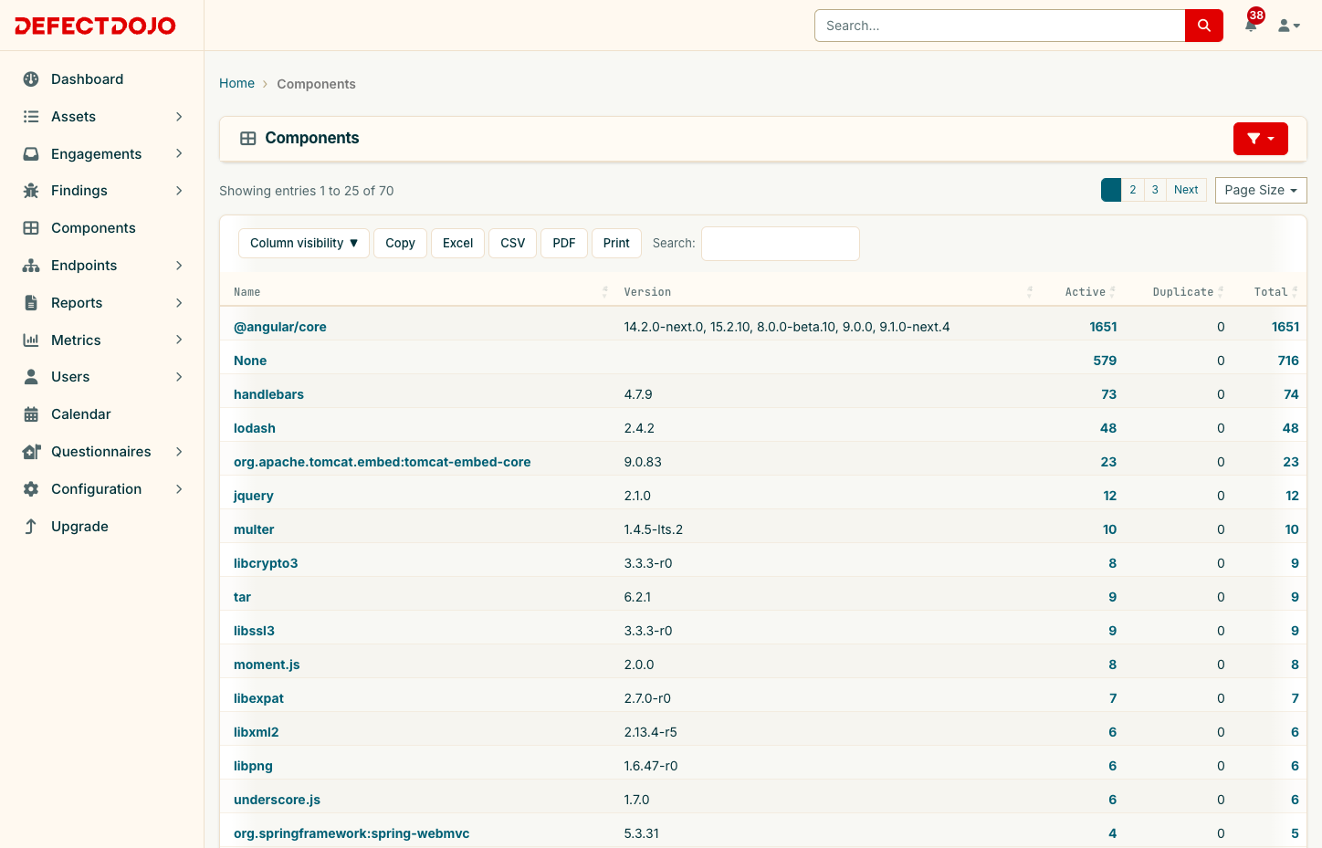Open the Column visibility dropdown
1322x848 pixels.
[x=304, y=244]
